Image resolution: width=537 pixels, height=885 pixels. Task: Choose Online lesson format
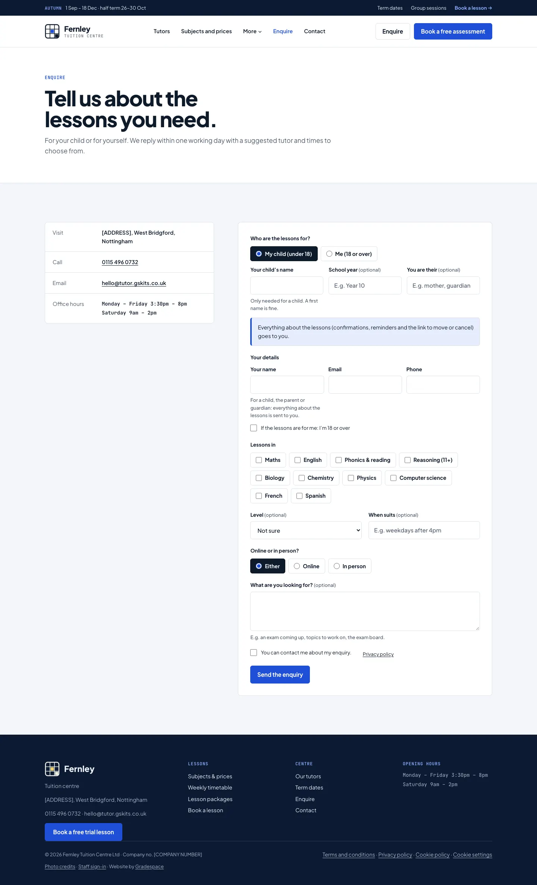307,566
